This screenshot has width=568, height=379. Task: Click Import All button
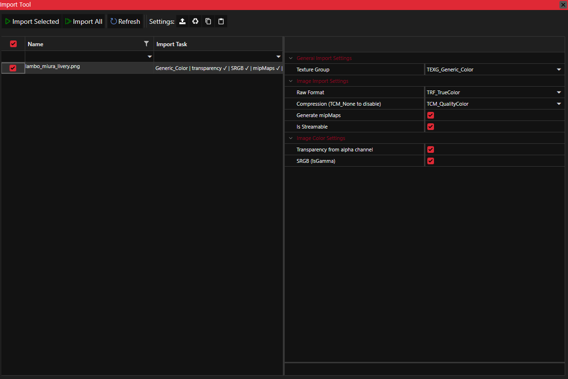coord(84,21)
